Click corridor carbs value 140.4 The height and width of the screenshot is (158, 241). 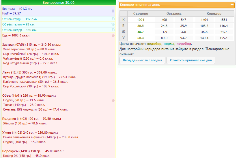[204, 38]
